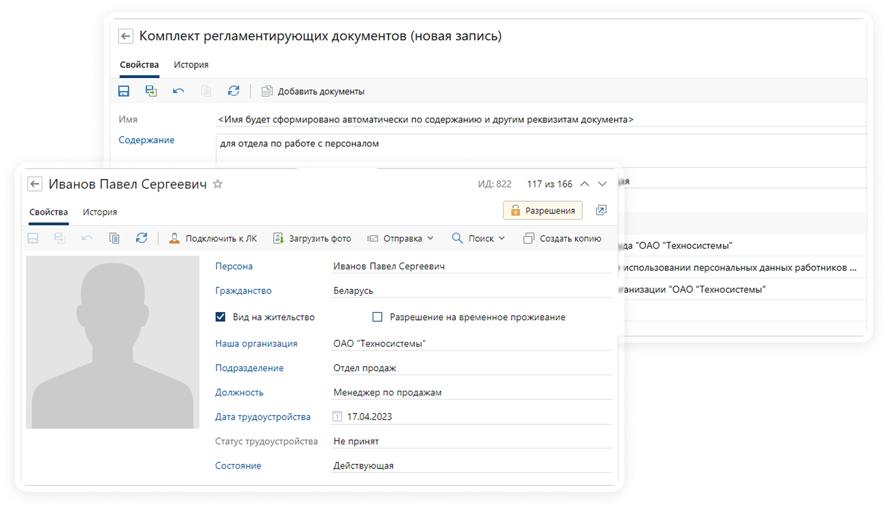Click the ИД: 822 label
This screenshot has height=509, width=888.
pos(495,184)
